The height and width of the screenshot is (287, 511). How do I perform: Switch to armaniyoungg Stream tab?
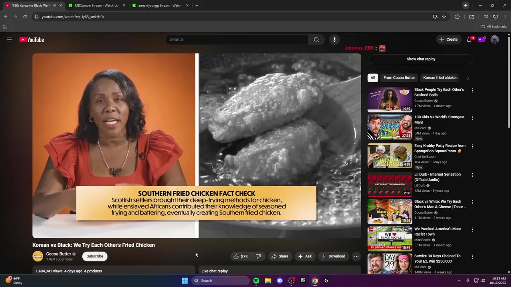[x=160, y=6]
